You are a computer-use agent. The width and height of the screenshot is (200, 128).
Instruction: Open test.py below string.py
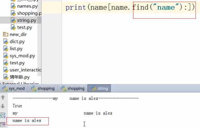tap(24, 27)
